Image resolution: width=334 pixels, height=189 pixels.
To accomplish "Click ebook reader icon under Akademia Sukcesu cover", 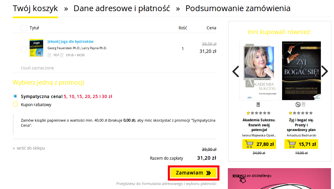I will [258, 104].
